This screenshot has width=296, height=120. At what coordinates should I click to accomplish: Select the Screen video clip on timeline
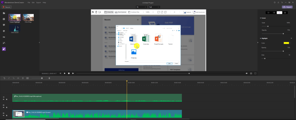point(97,114)
